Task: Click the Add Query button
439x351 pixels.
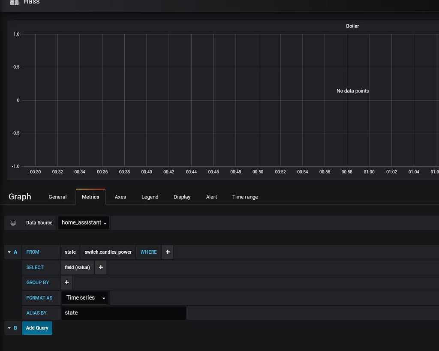Action: (x=37, y=328)
